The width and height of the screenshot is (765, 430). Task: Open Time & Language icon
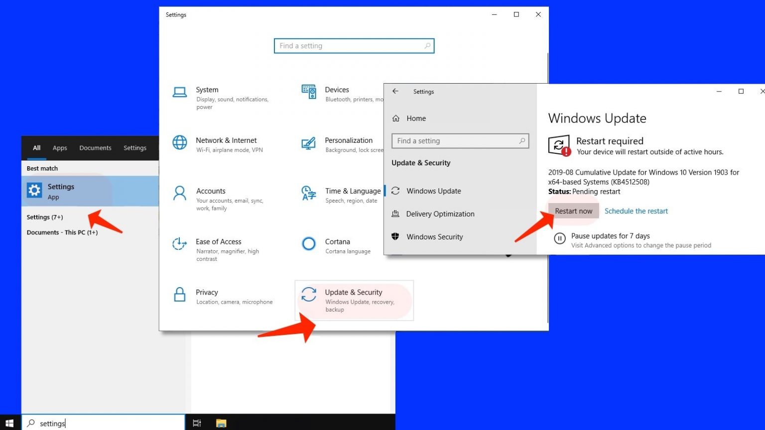[309, 193]
